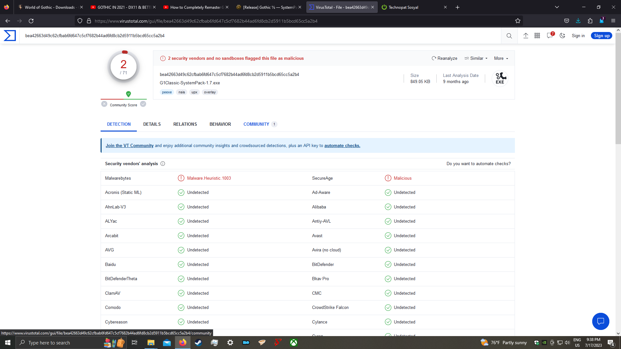Open the browser tabs list chevron
This screenshot has height=349, width=621.
557,7
